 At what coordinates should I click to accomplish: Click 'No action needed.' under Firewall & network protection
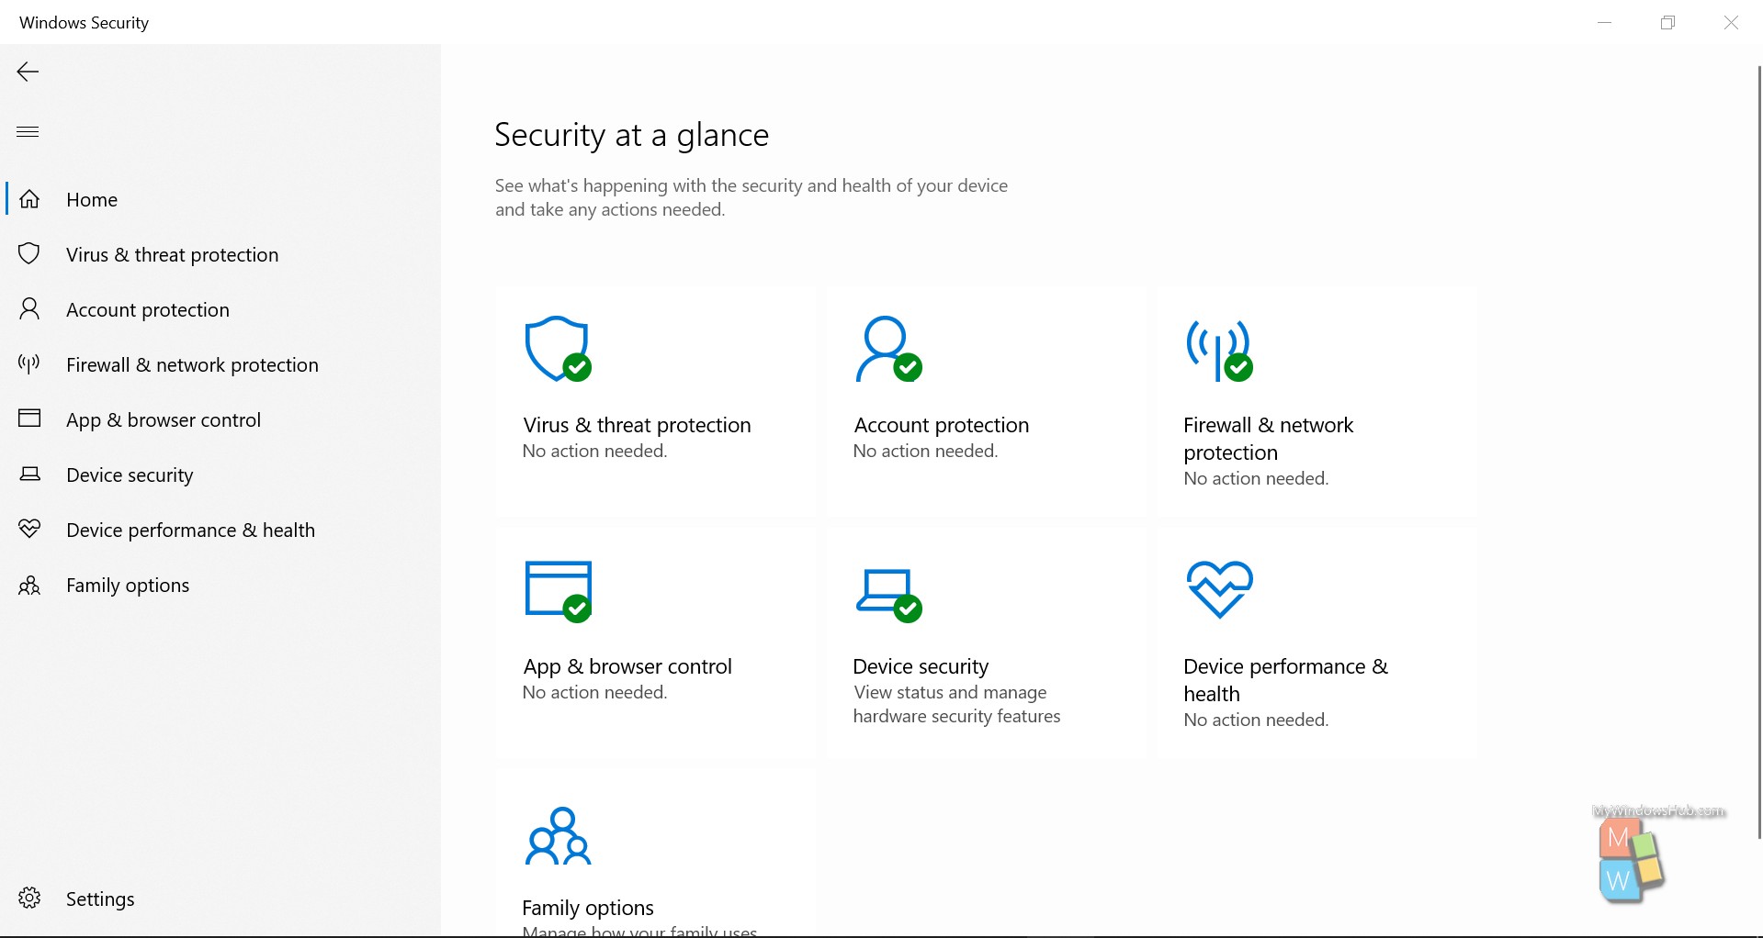coord(1256,478)
